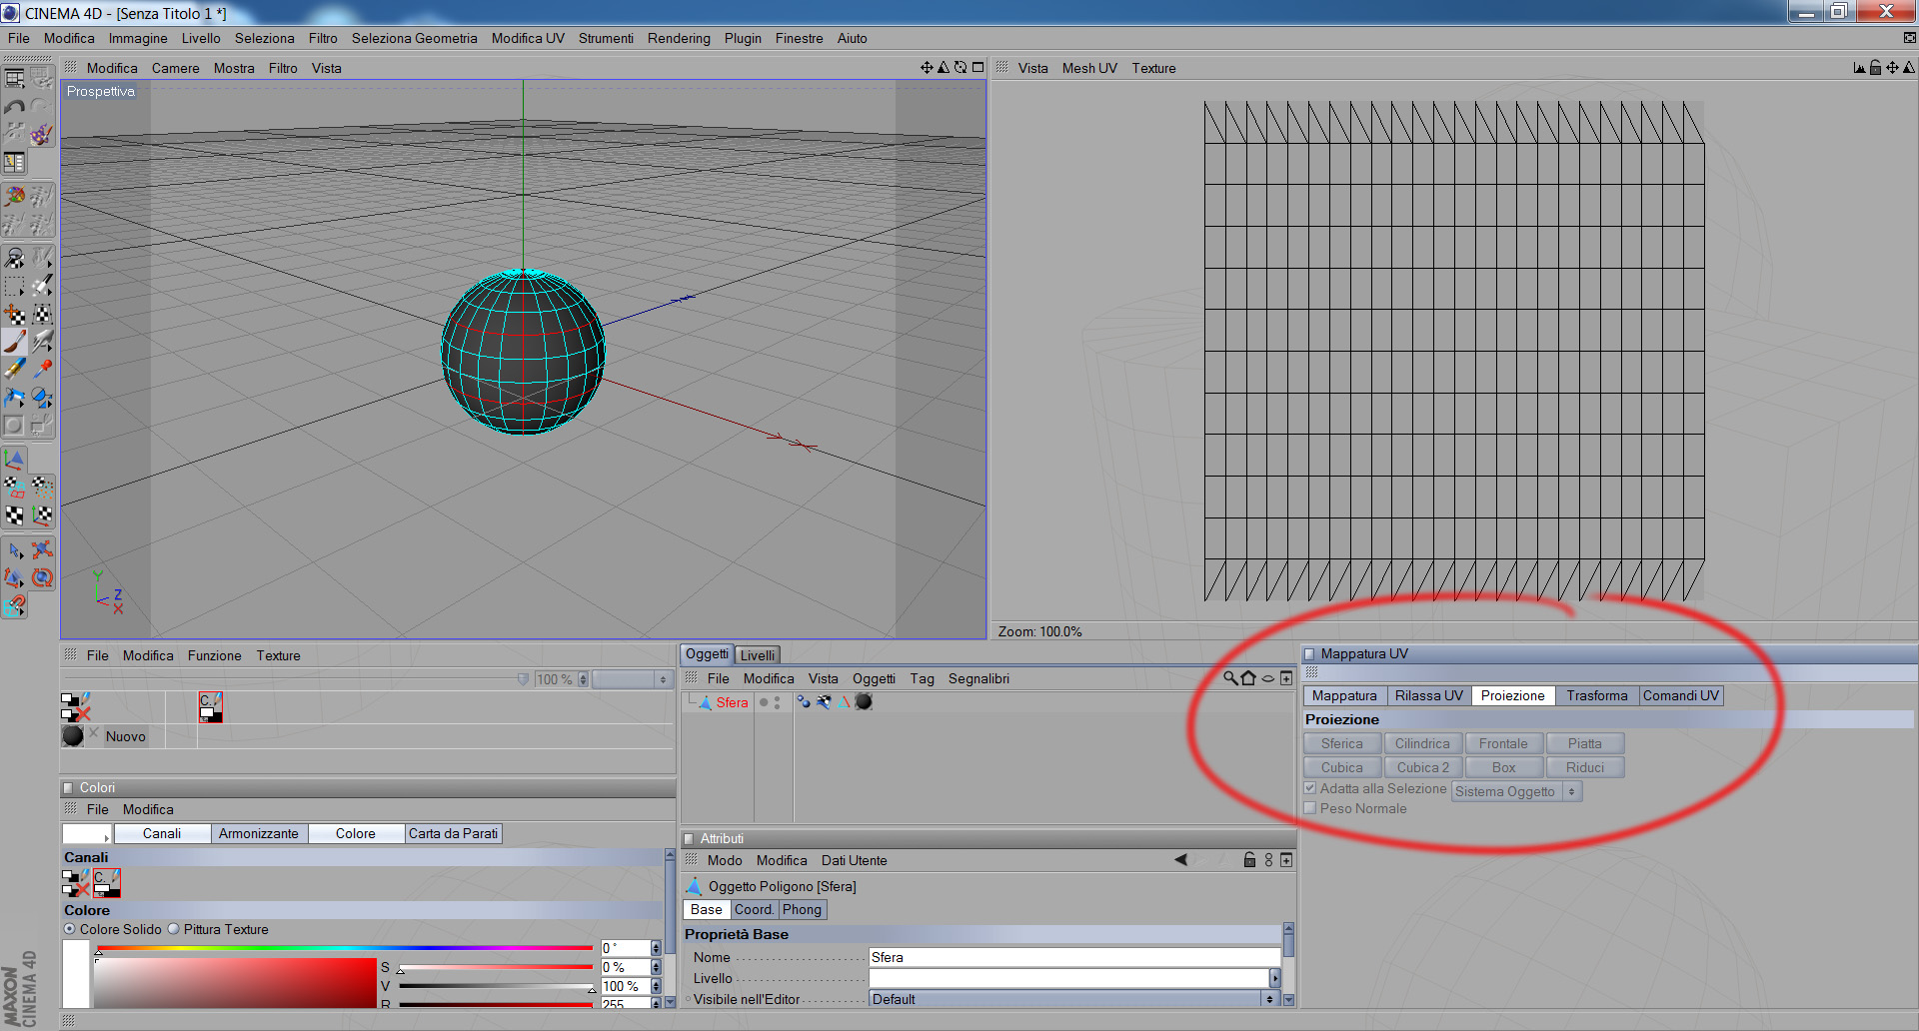
Task: Open the Visibile nell'Editor Default dropdown
Action: click(x=1073, y=999)
